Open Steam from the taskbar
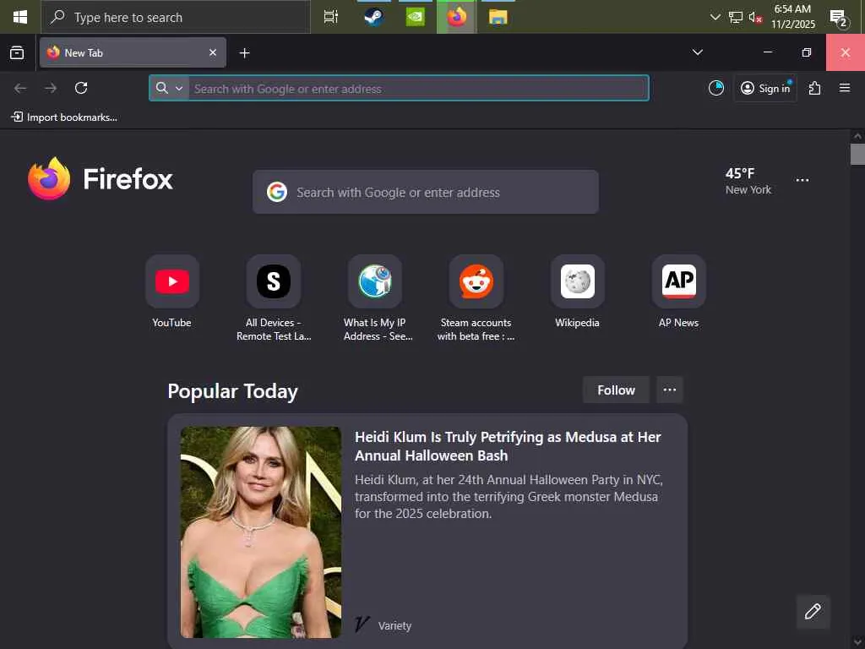Image resolution: width=865 pixels, height=649 pixels. click(373, 17)
